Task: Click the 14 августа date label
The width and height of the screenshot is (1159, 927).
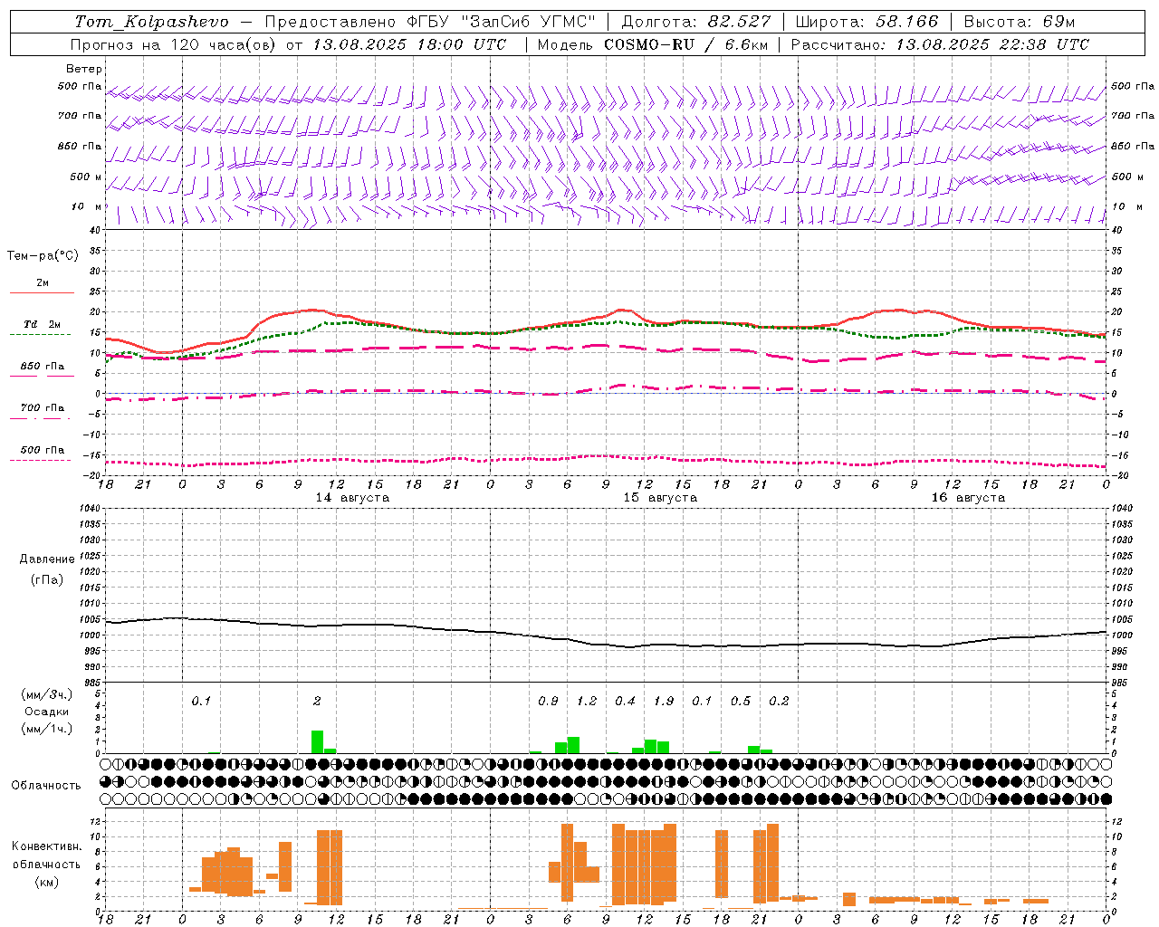Action: tap(352, 498)
